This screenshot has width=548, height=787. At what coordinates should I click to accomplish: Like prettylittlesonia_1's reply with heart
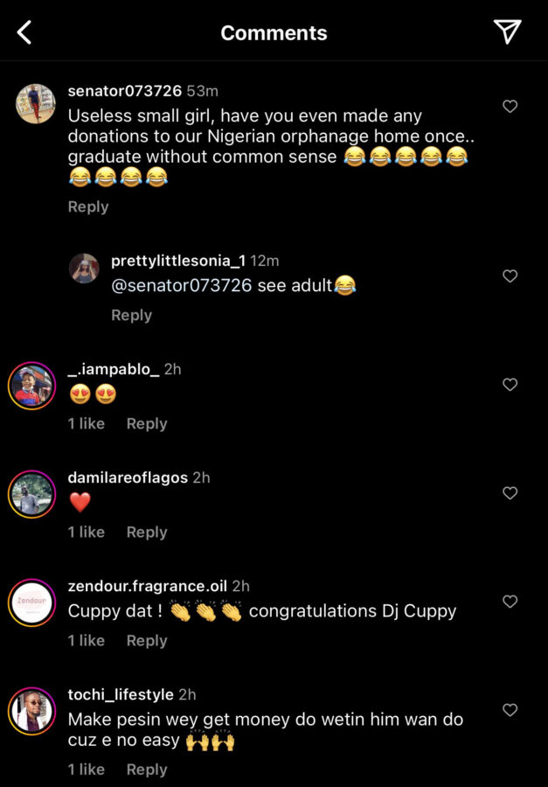[510, 276]
